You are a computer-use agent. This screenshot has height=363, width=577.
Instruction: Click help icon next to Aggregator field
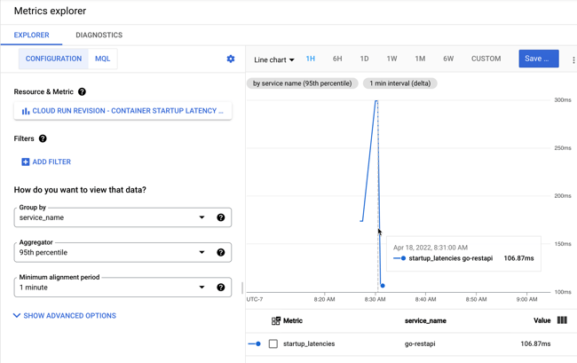(221, 253)
